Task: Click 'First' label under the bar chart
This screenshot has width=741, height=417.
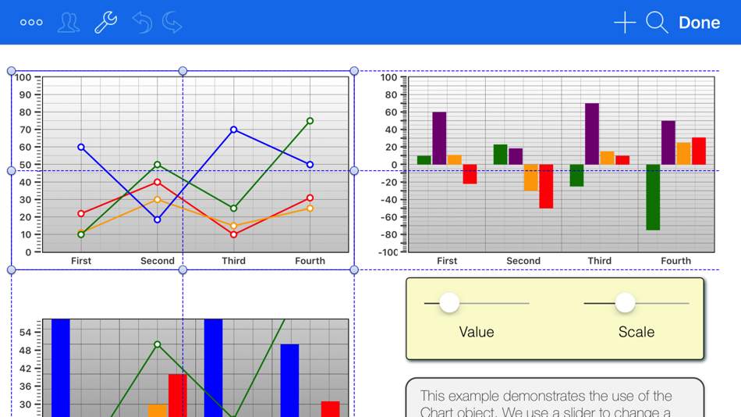Action: [x=447, y=261]
